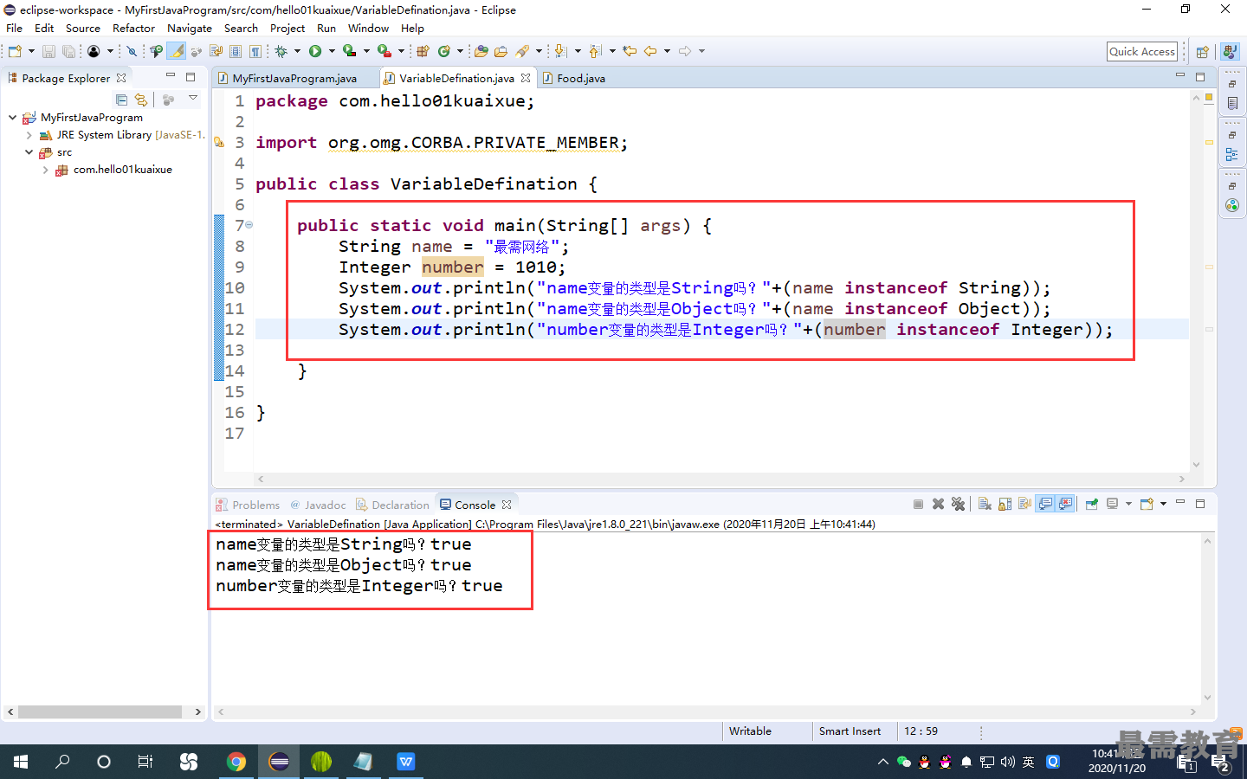The height and width of the screenshot is (779, 1247).
Task: Click the Save All toolbar icon
Action: tap(69, 51)
